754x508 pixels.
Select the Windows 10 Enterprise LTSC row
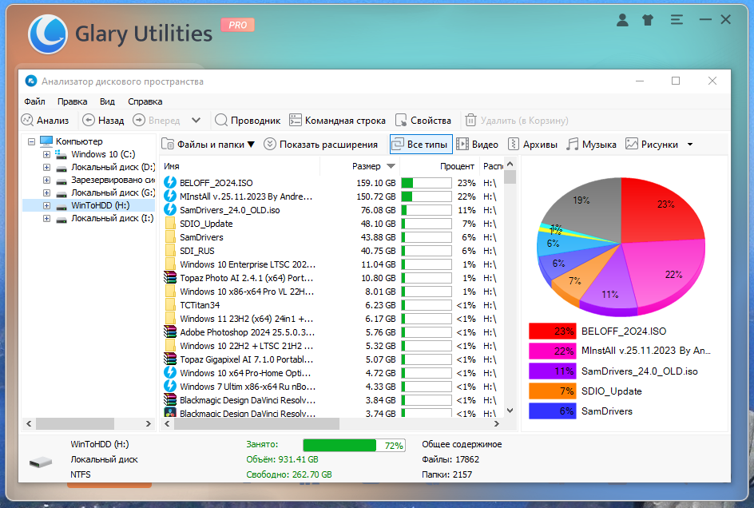click(x=331, y=264)
